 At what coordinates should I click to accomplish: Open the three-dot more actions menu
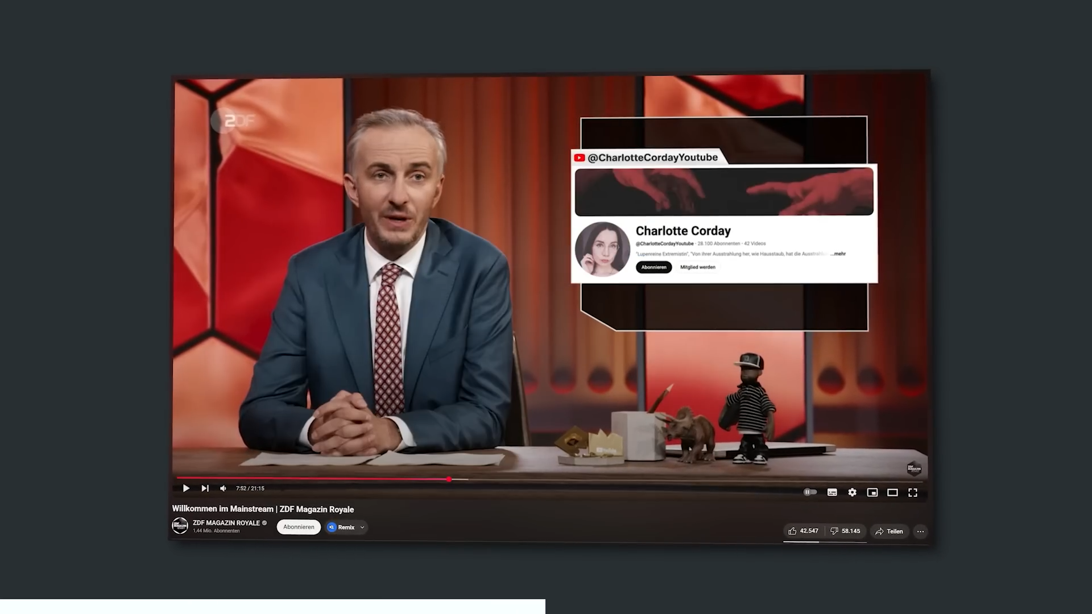[920, 532]
